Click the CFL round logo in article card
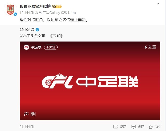Screen dimensions: 166x131 tap(26, 47)
